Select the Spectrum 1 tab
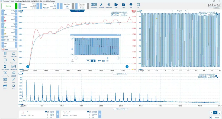222x119 pixels. (120, 74)
